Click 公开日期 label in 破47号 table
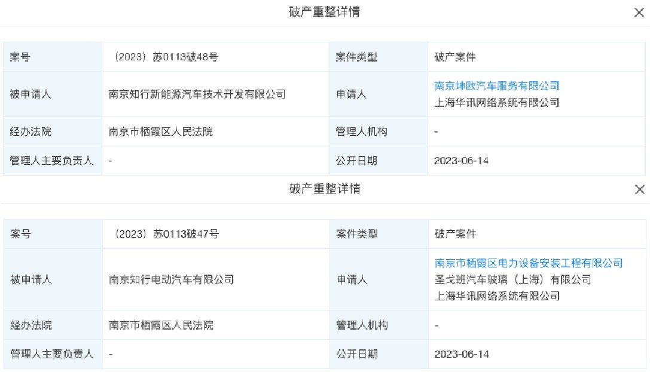Screen dimensions: 650x372 point(357,354)
